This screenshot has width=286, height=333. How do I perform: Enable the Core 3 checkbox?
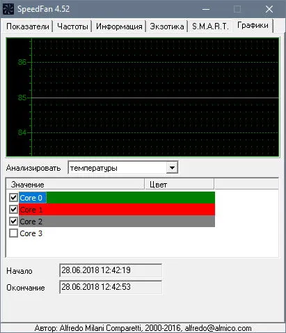13,233
